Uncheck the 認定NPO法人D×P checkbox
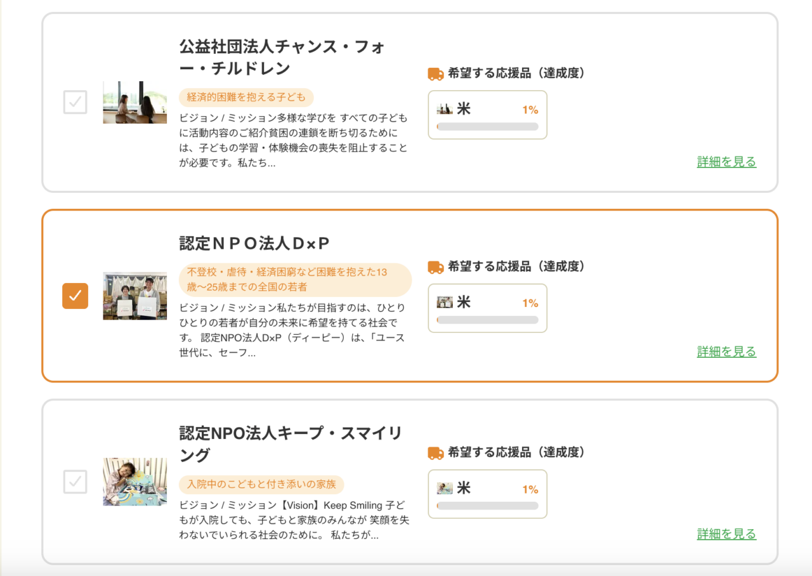 click(x=75, y=296)
